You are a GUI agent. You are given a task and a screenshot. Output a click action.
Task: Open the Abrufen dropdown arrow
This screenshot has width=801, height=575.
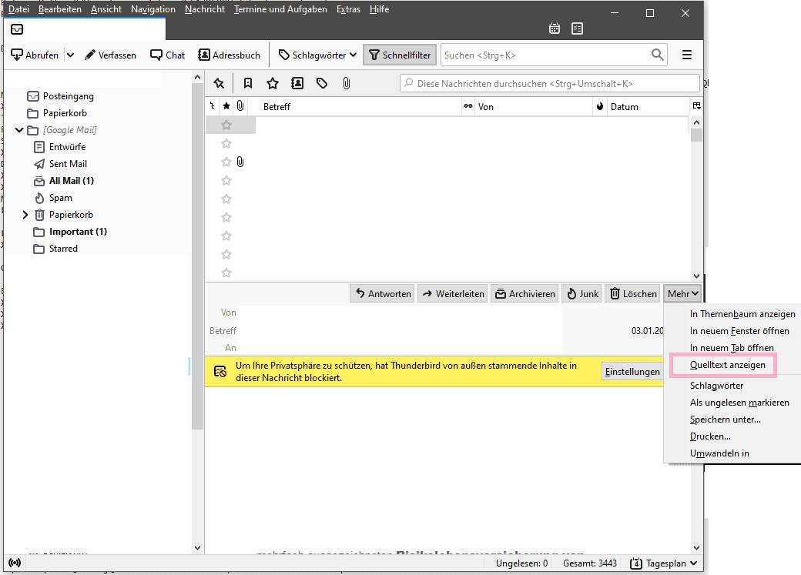tap(71, 55)
